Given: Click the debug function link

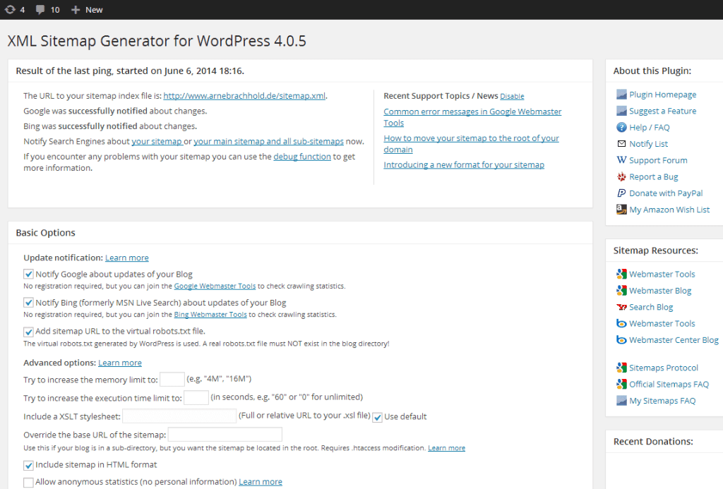Looking at the screenshot, I should 301,156.
